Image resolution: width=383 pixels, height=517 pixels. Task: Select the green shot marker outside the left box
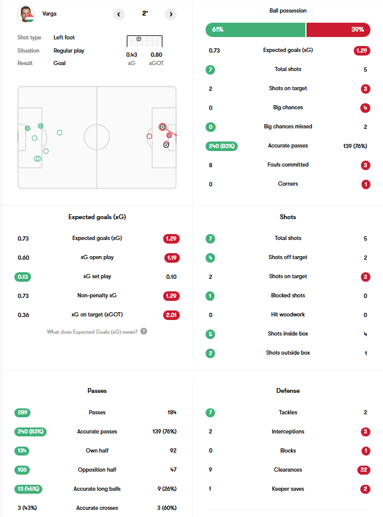tap(60, 133)
